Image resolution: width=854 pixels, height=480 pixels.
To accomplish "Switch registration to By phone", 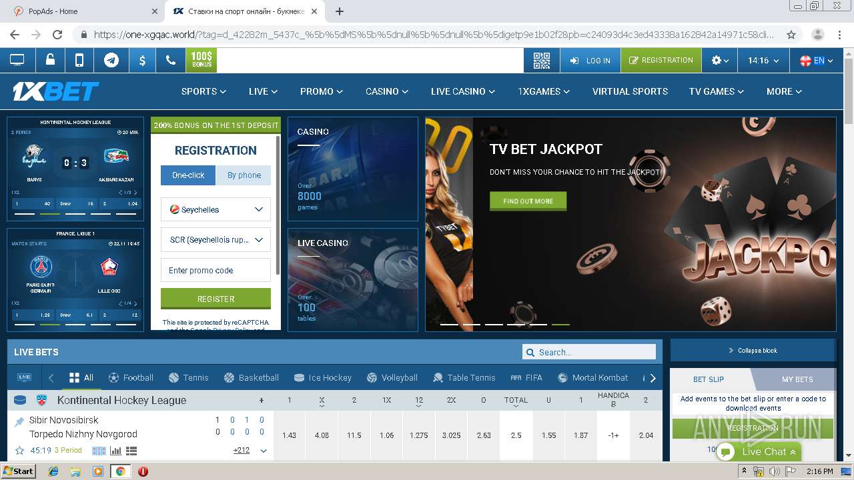I will pos(244,175).
